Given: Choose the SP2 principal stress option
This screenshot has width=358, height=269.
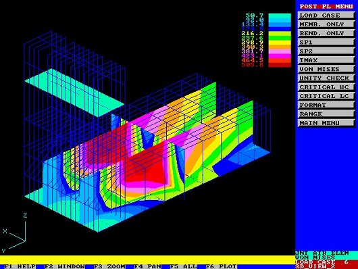Looking at the screenshot, I should 326,51.
